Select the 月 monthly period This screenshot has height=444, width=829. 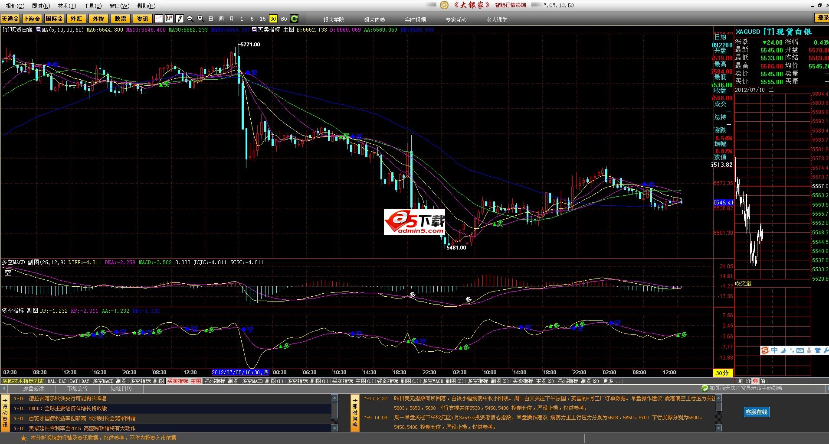232,19
